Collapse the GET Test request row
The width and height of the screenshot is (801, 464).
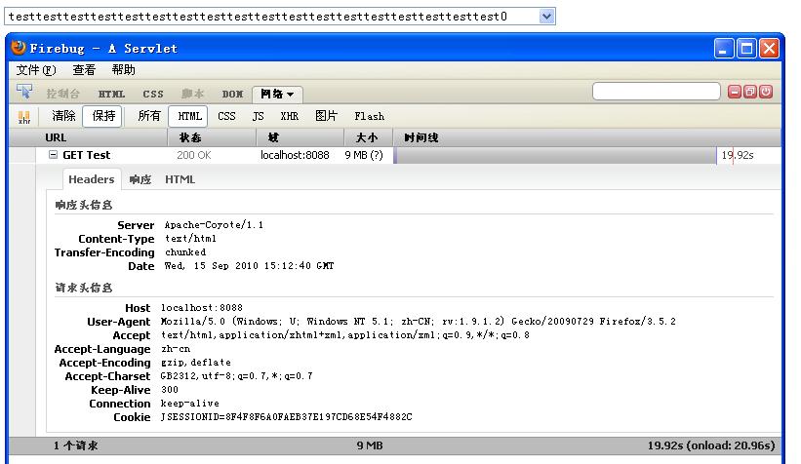53,155
